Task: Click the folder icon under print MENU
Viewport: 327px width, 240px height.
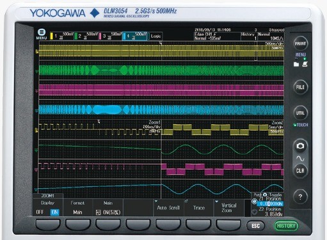Action: coord(296,64)
